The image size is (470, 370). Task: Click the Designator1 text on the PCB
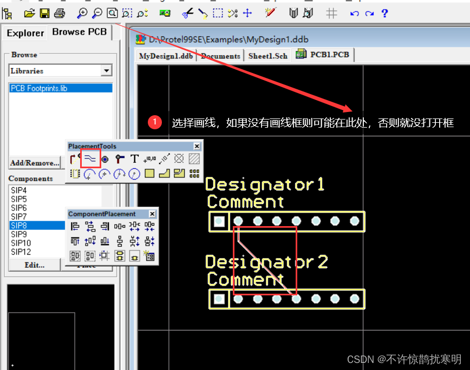[265, 184]
